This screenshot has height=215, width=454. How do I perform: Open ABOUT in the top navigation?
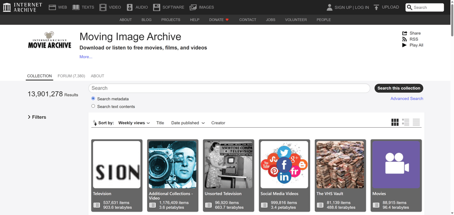[125, 20]
